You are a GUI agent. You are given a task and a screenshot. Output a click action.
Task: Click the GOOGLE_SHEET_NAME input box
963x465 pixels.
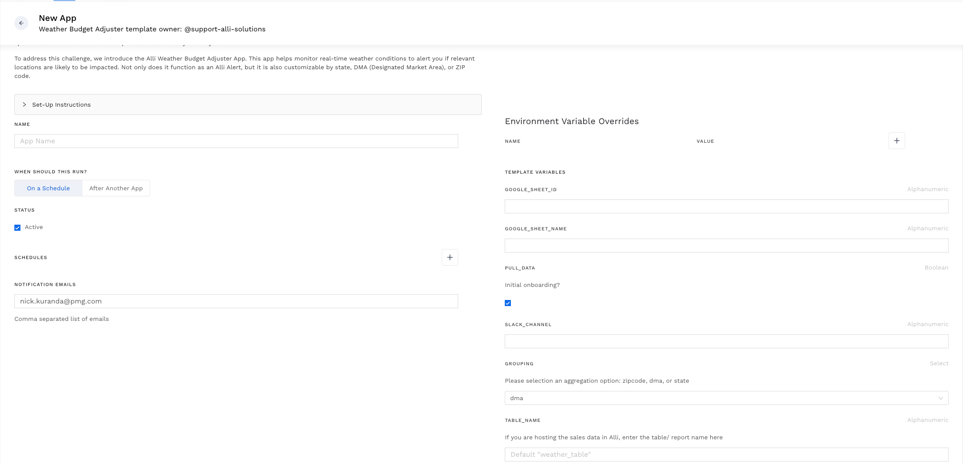[x=726, y=246]
